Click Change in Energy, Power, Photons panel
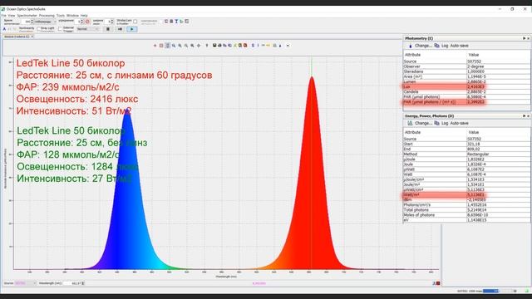 point(423,123)
